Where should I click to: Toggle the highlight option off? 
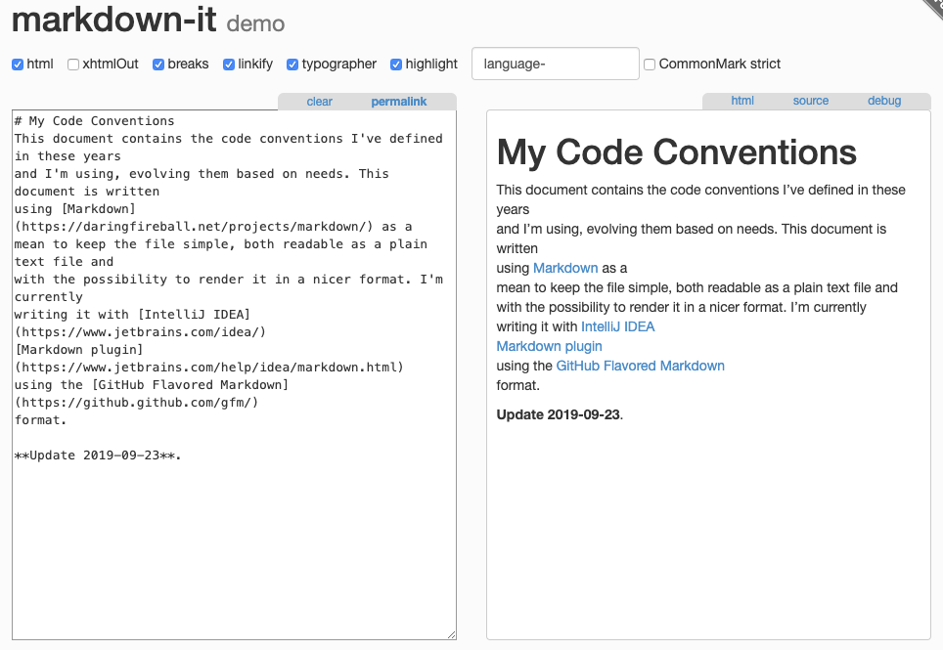(x=395, y=65)
